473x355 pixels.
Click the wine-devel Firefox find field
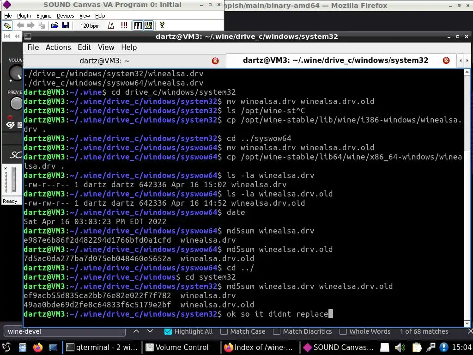pyautogui.click(x=65, y=331)
